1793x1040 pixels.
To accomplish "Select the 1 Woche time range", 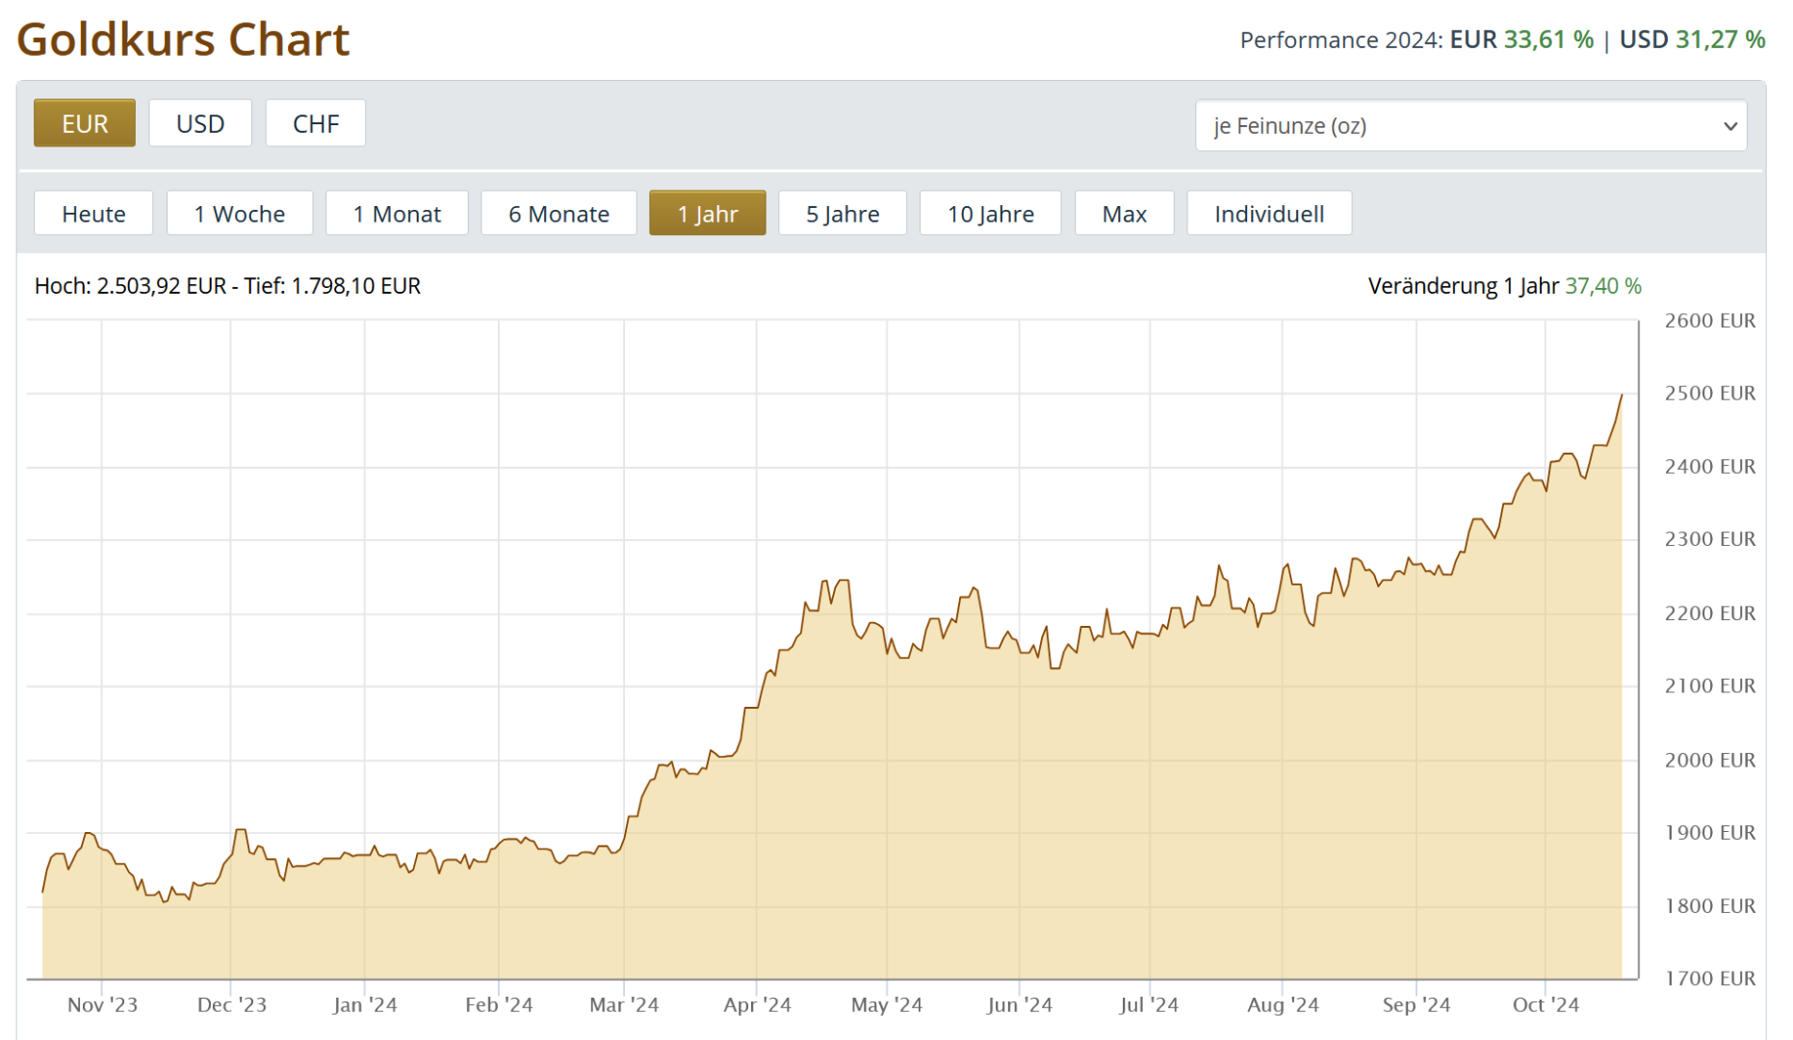I will 240,214.
